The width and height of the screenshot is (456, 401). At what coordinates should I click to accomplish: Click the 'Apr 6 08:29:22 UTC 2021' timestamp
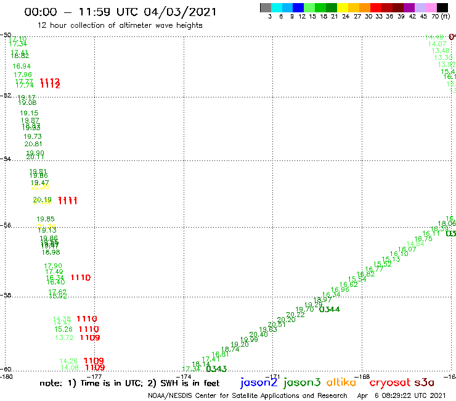401,395
